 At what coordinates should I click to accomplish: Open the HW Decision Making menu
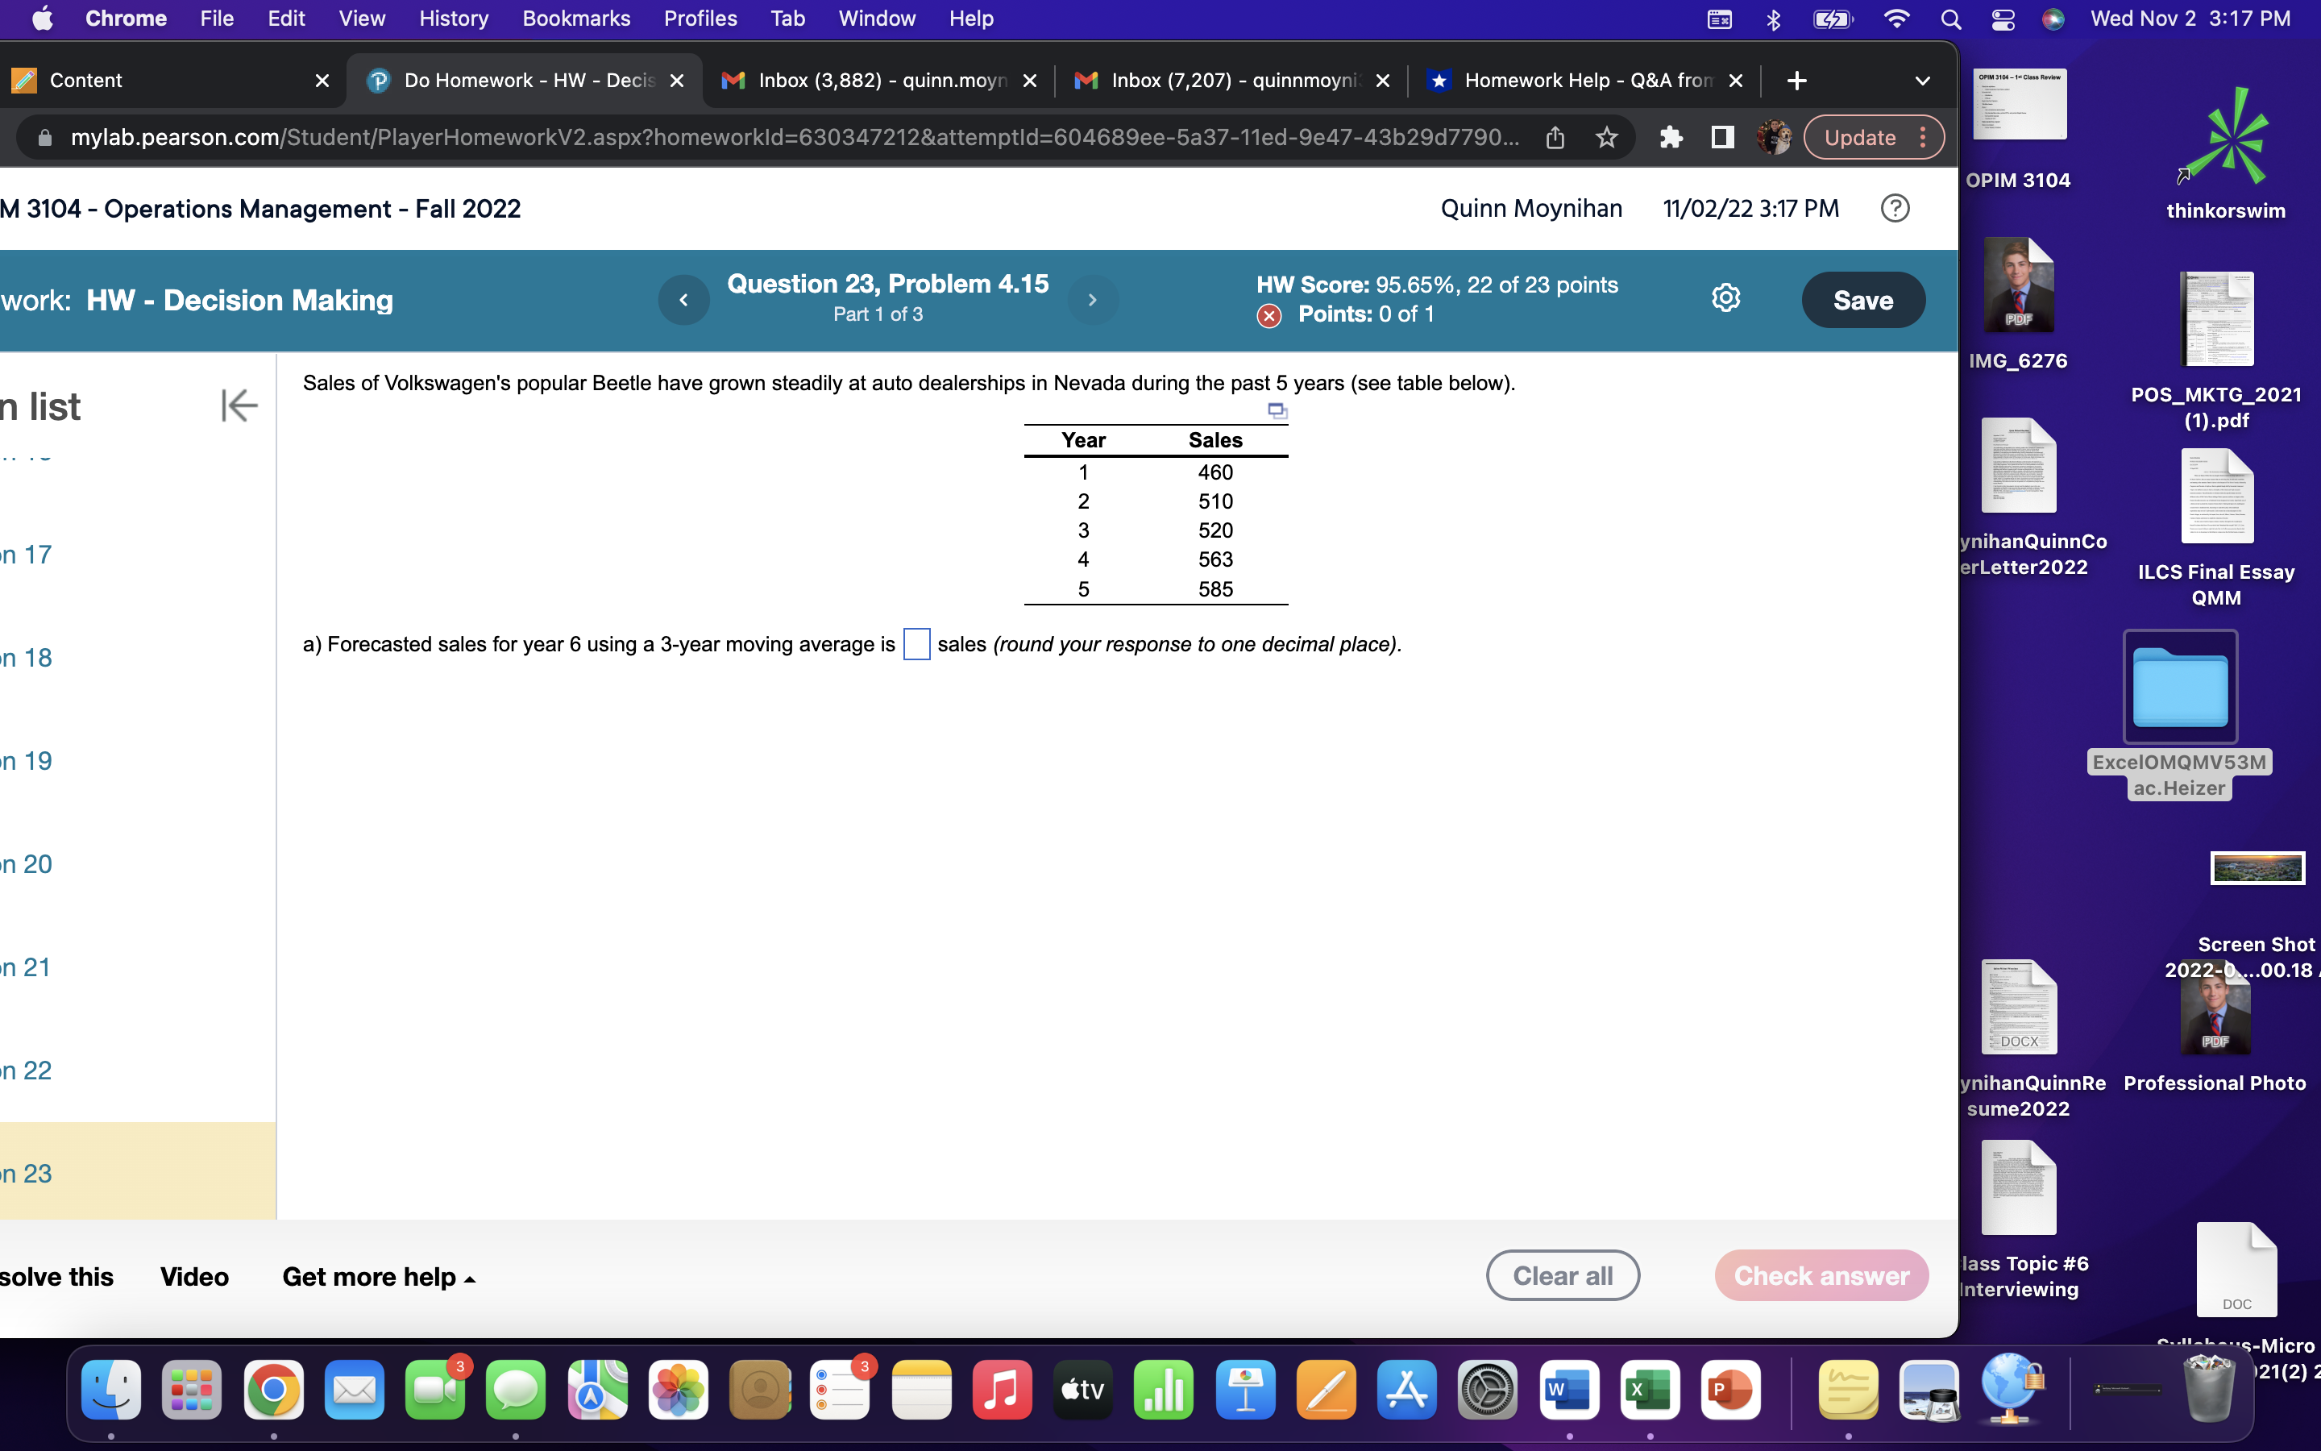[x=239, y=301]
